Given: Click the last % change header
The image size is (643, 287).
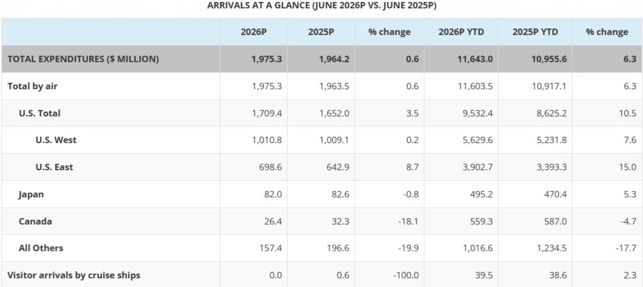Looking at the screenshot, I should click(x=607, y=32).
